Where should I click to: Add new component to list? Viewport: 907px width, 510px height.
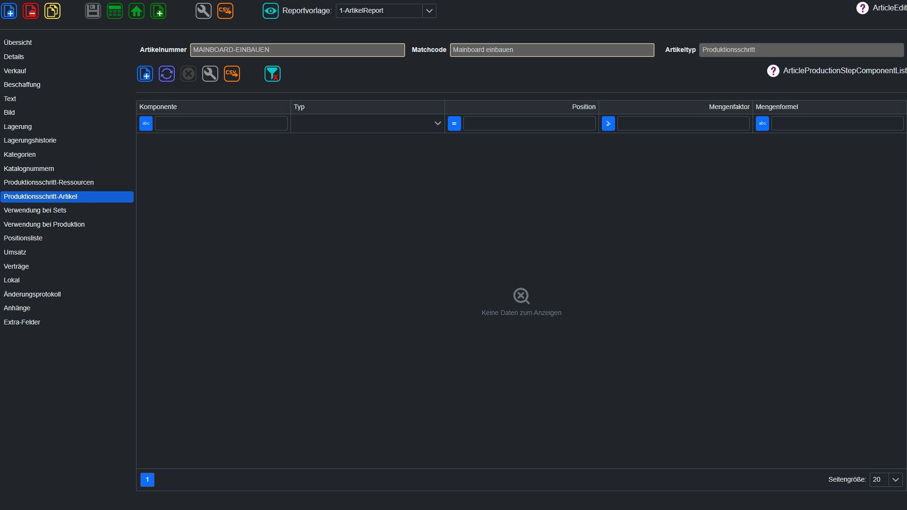[x=145, y=74]
